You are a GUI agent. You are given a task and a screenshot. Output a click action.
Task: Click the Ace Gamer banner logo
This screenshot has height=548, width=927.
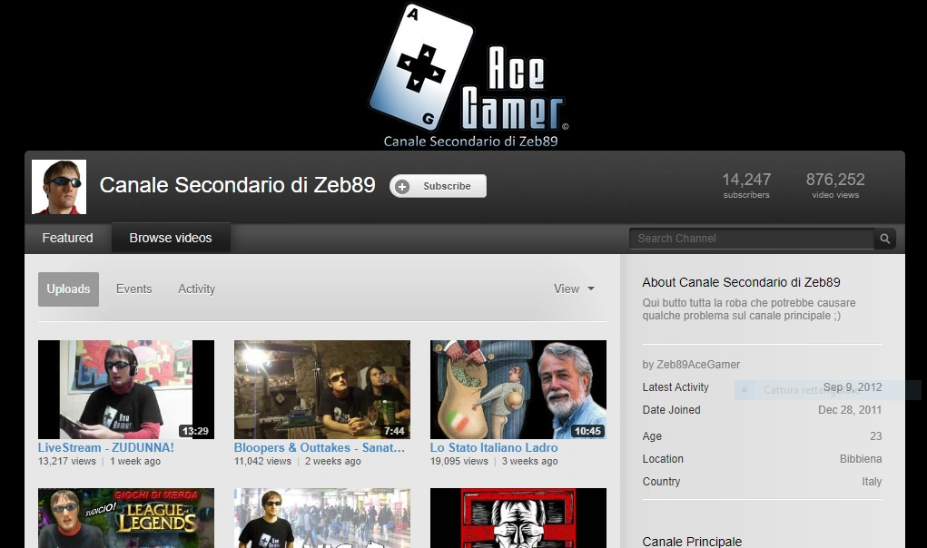[x=468, y=74]
